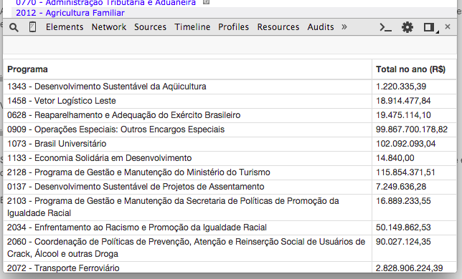Expand the dock side dropdown arrow

[x=438, y=31]
